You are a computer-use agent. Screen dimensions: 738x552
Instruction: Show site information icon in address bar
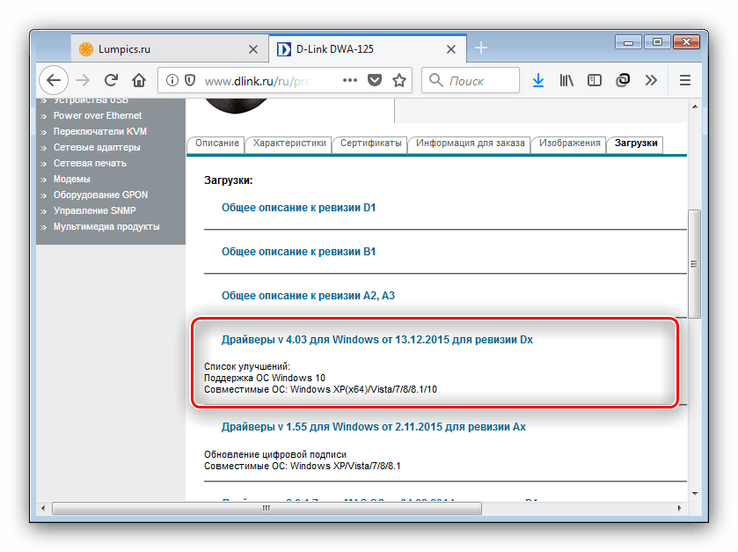tap(171, 80)
